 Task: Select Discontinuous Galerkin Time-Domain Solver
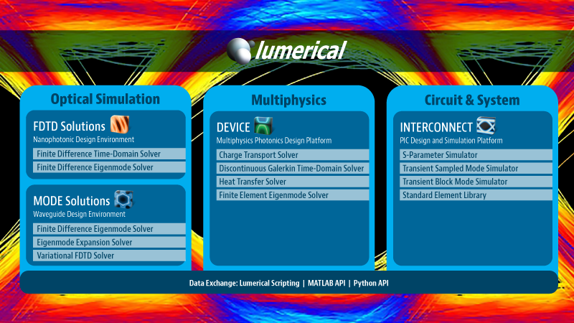tap(293, 169)
